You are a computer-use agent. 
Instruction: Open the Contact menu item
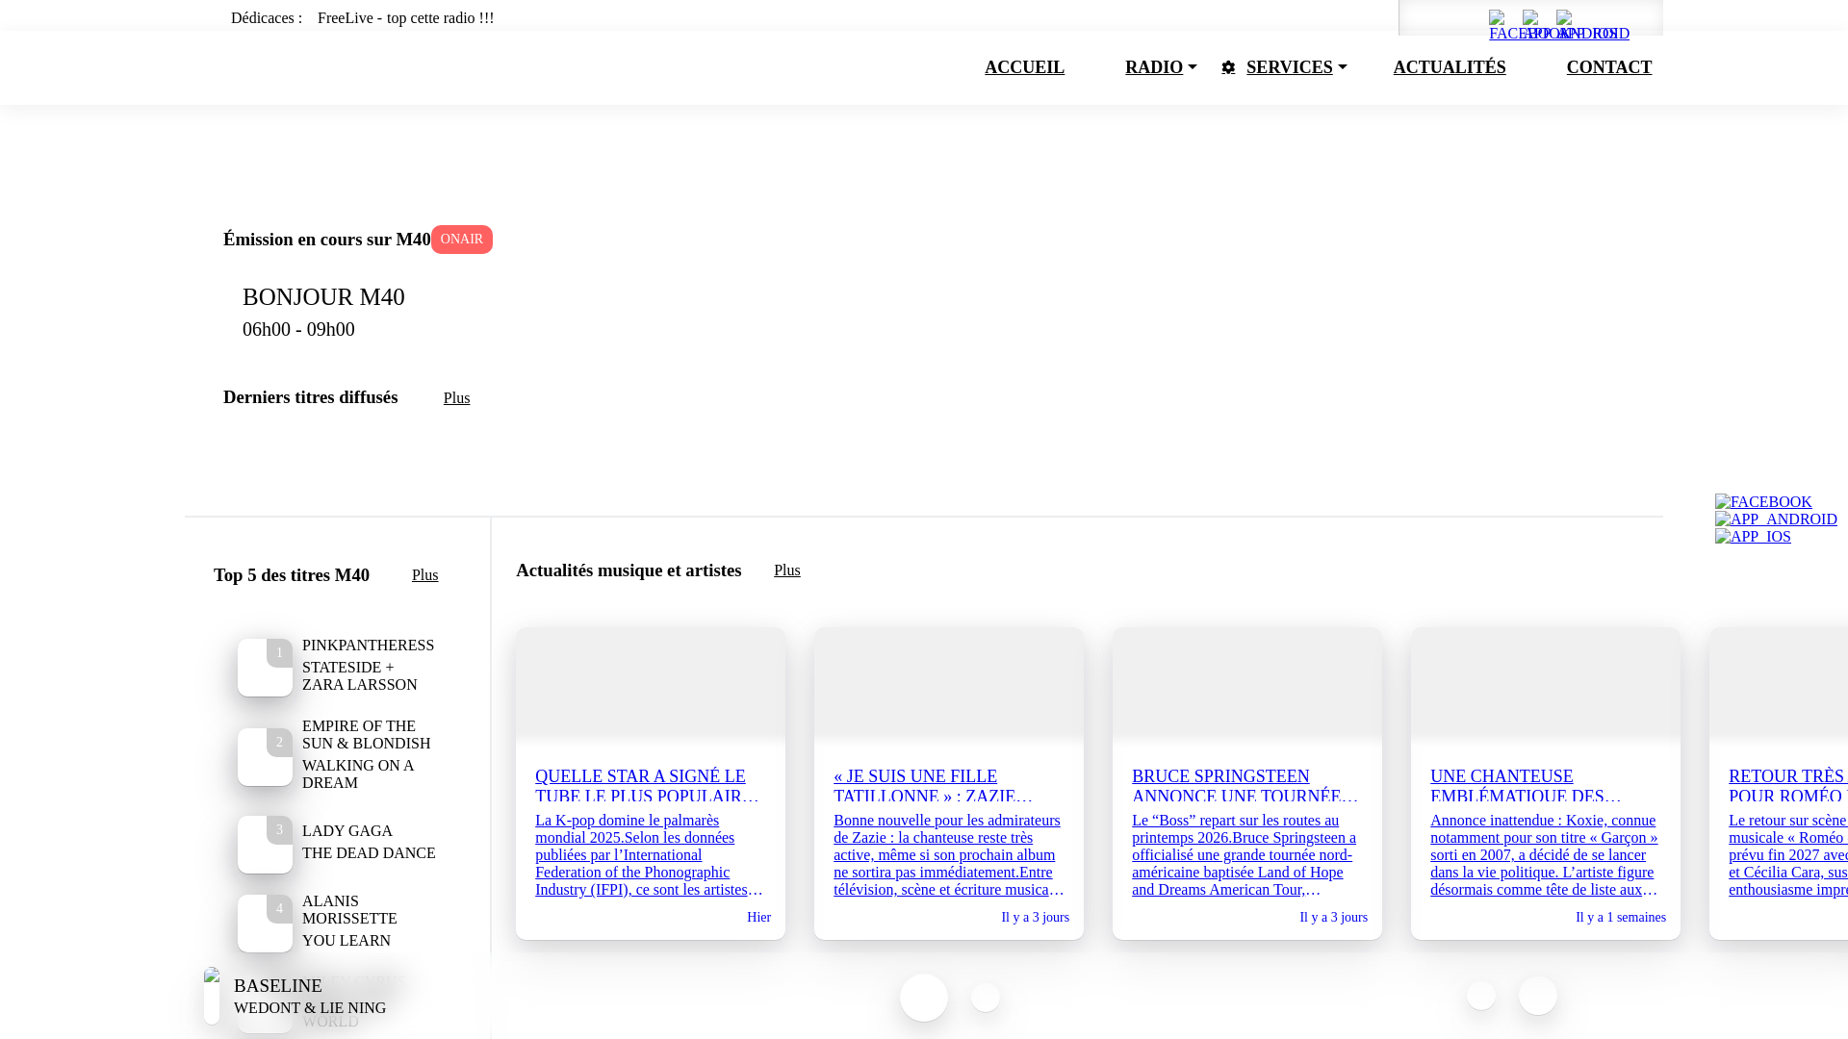click(x=1608, y=67)
